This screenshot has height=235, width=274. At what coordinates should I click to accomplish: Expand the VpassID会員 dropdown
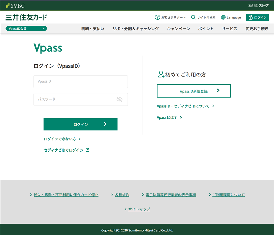(x=26, y=29)
